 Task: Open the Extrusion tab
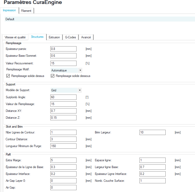point(54,37)
